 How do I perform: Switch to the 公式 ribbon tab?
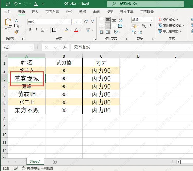pyautogui.click(x=69, y=12)
